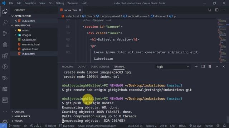Click the remote window indicator in status bar

pyautogui.click(x=3, y=126)
